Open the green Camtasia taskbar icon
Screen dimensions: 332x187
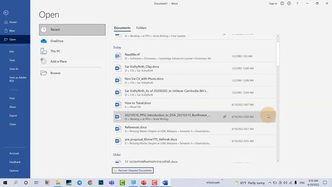(122, 182)
